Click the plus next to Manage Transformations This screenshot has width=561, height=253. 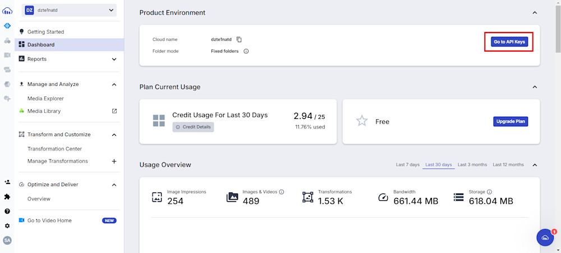click(114, 161)
